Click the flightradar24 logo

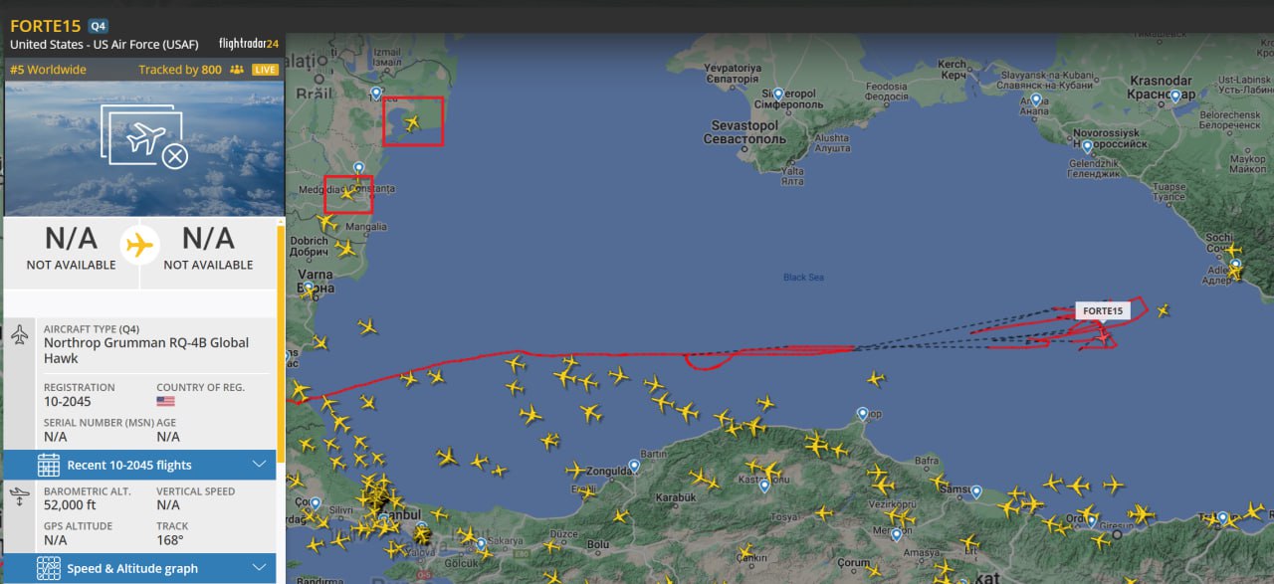point(249,44)
